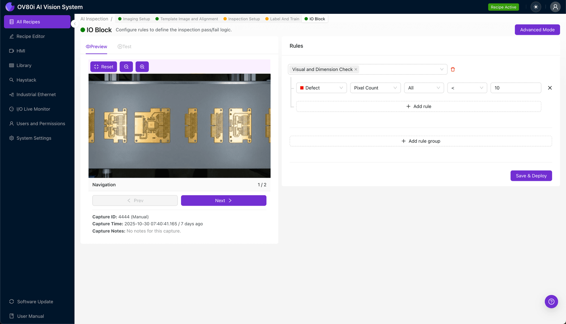
Task: Expand the Pixel Count metric dropdown
Action: (375, 88)
